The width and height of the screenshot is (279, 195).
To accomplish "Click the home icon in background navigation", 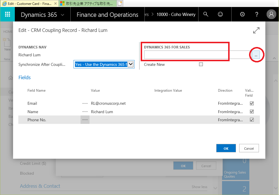I will pyautogui.click(x=11, y=77).
